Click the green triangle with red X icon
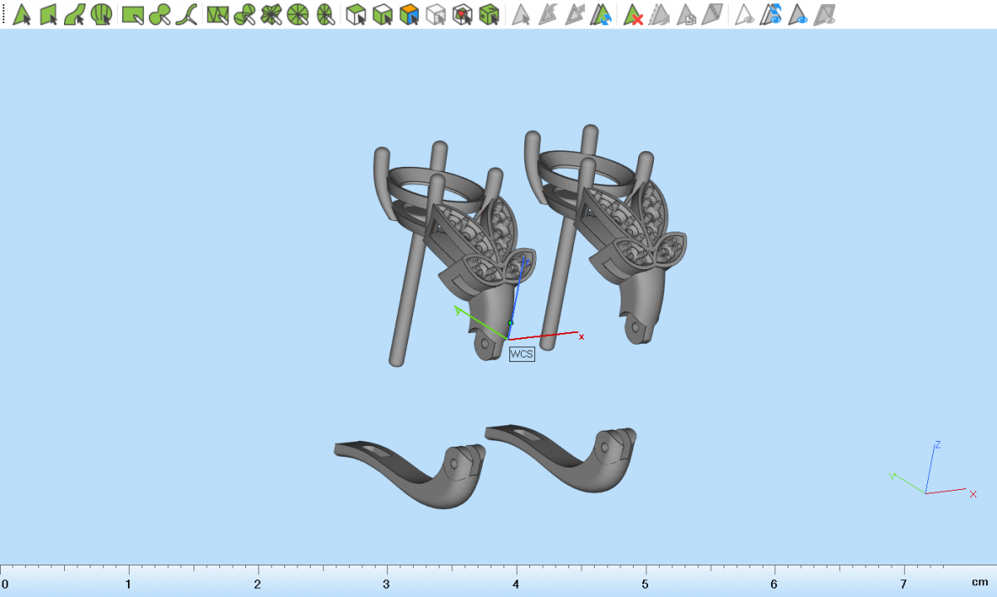Image resolution: width=997 pixels, height=597 pixels. 633,14
